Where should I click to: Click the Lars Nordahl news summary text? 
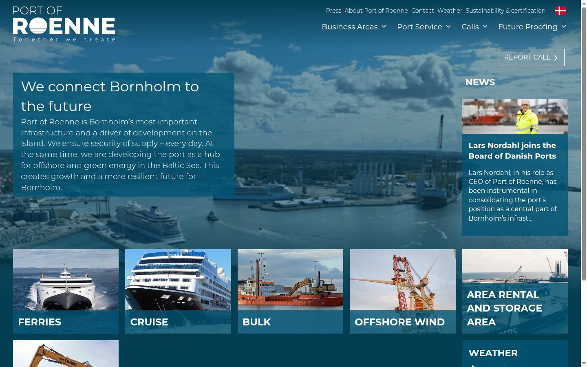[513, 195]
